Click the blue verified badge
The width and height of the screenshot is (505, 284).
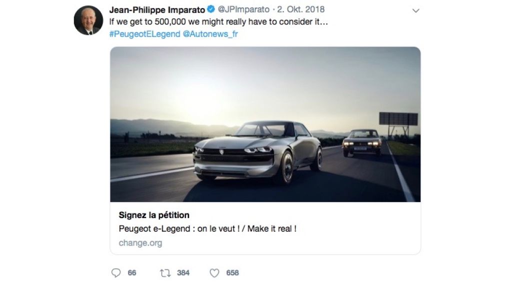point(211,9)
